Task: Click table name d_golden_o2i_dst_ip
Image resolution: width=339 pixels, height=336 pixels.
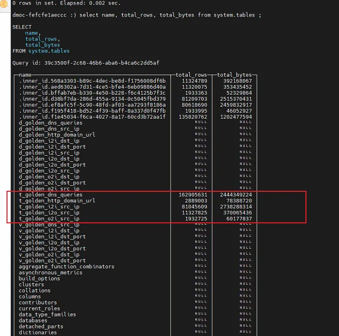Action: point(49,177)
